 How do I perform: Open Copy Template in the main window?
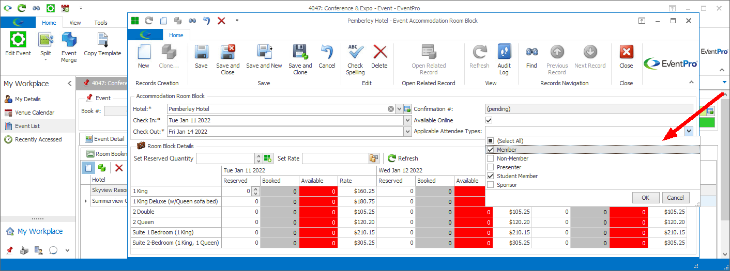click(x=102, y=44)
